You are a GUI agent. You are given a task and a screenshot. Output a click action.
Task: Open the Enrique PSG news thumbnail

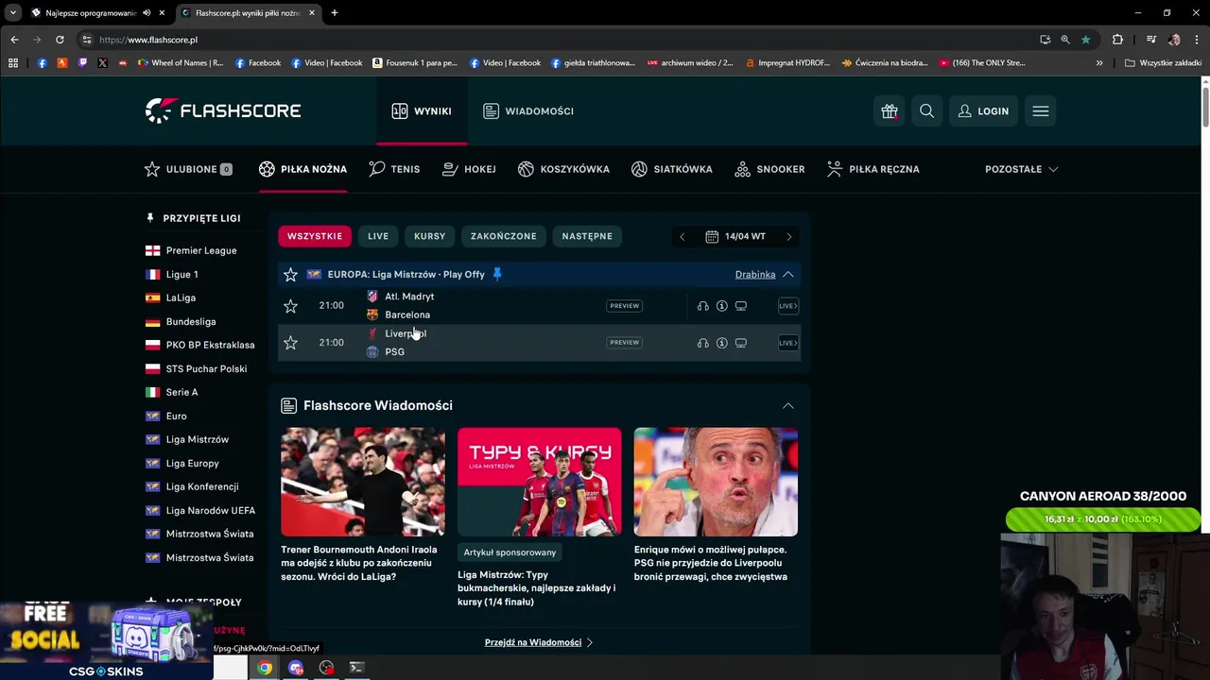716,482
